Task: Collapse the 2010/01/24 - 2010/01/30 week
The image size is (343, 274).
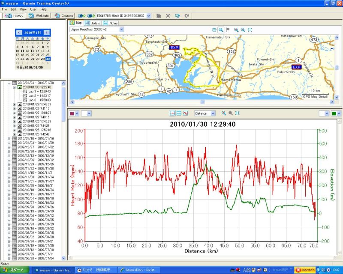Action: click(x=9, y=83)
